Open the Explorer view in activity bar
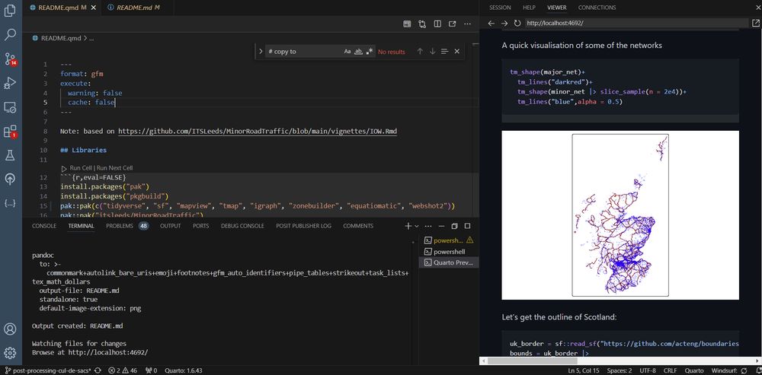This screenshot has height=375, width=762. click(10, 10)
